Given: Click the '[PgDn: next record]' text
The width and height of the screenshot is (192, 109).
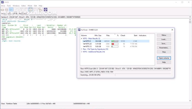Looking at the screenshot, I should [x=11, y=41].
